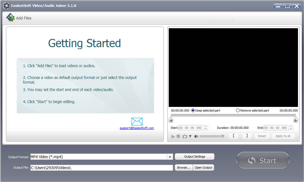
Task: Expand the Output Format dropdown
Action: [x=170, y=157]
